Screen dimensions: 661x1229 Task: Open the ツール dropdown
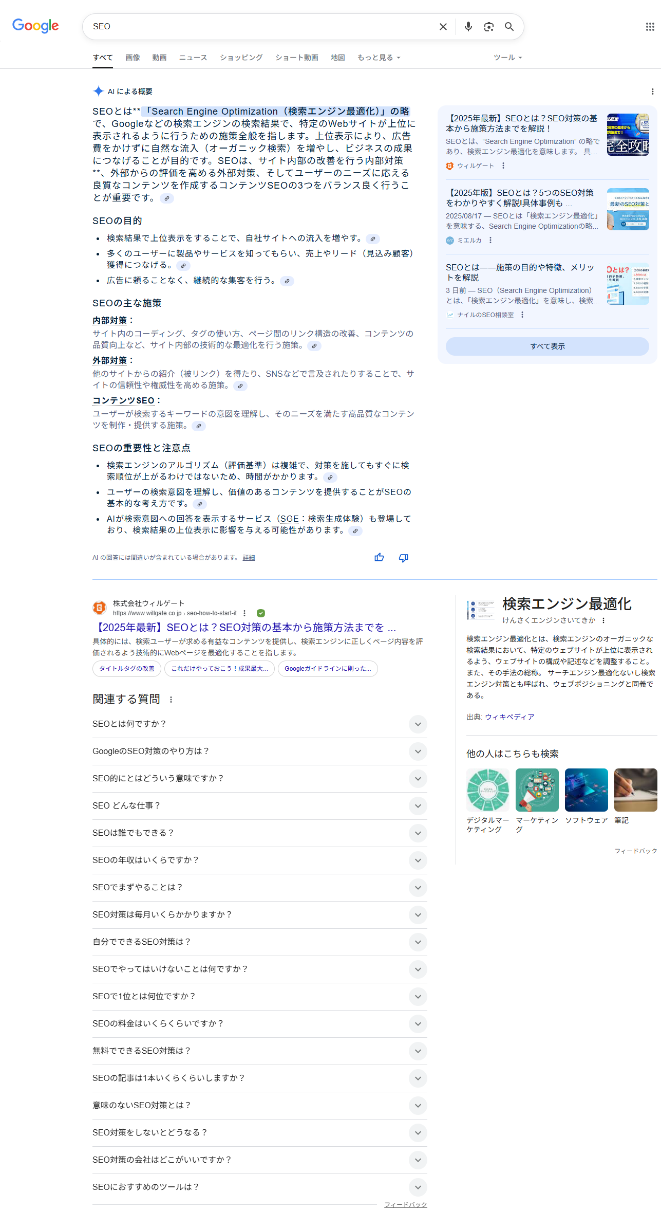[507, 58]
